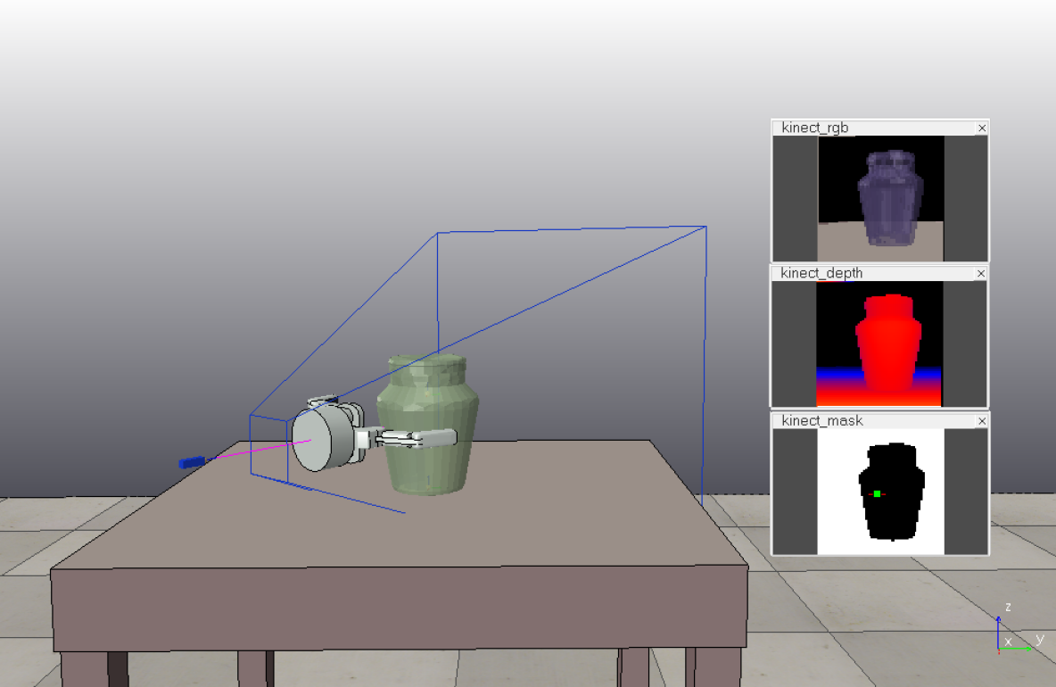Viewport: 1056px width, 687px height.
Task: Select the round gray gripper base
Action: coord(321,439)
